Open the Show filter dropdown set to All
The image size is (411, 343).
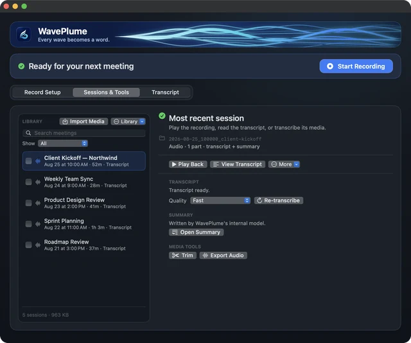63,143
